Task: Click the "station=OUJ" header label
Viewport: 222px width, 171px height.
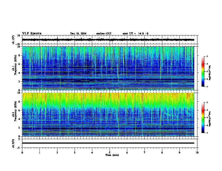Action: coord(104,34)
